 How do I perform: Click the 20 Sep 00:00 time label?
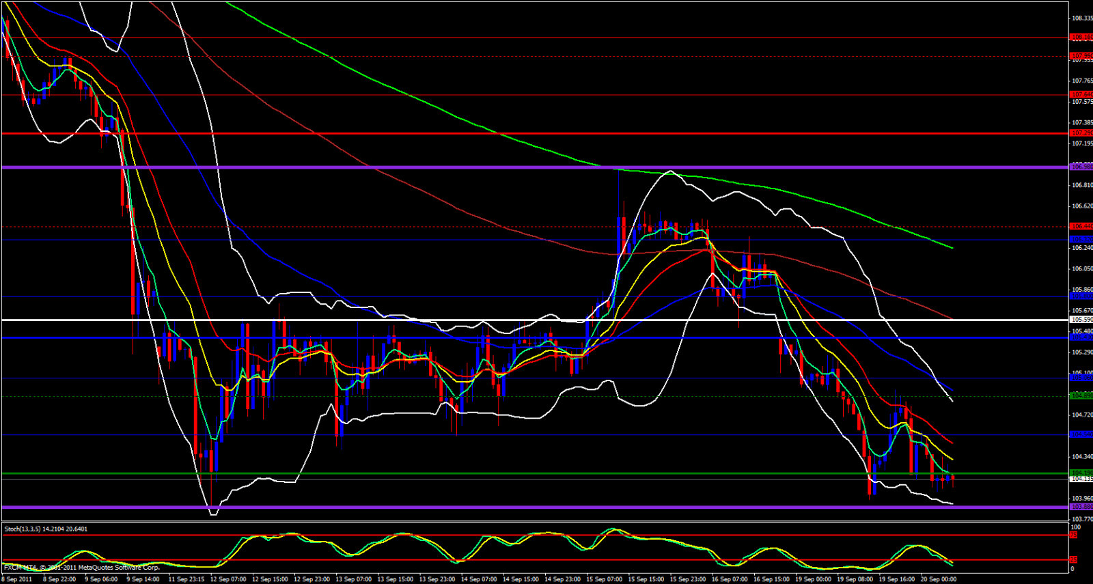tap(938, 579)
